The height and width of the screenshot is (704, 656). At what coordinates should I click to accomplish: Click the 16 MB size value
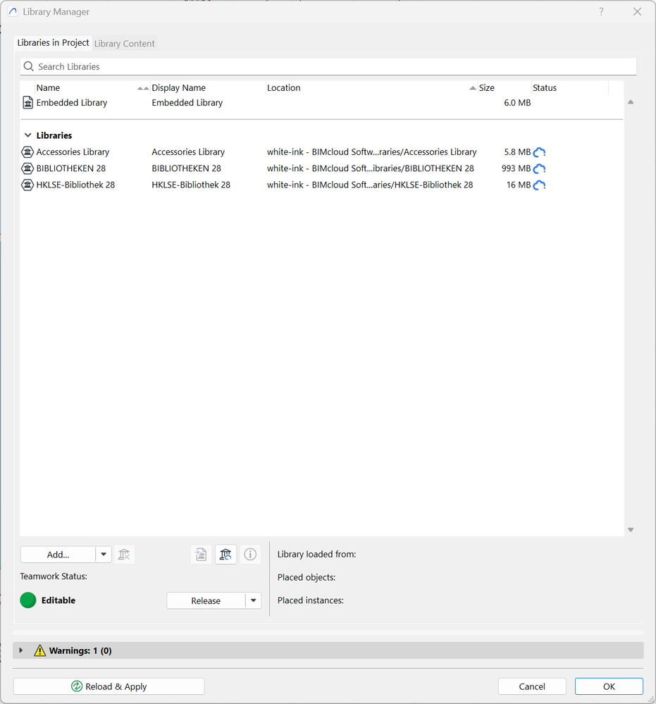tap(519, 185)
